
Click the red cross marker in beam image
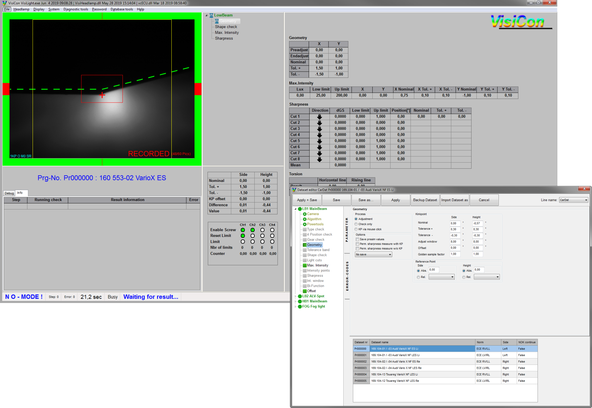[102, 95]
